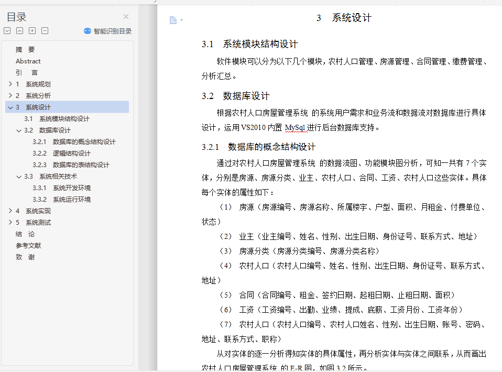Expand chapter 1 系统规划
This screenshot has width=502, height=372.
(10, 84)
